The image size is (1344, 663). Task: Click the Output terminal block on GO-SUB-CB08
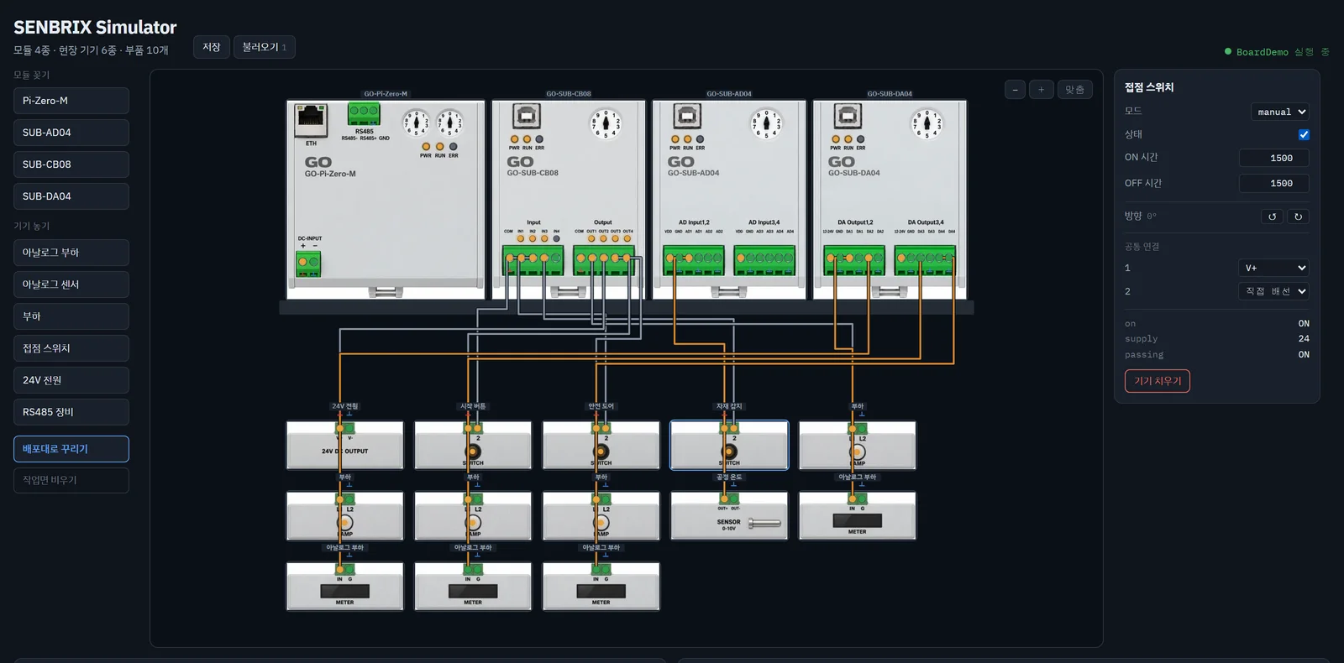tap(604, 260)
